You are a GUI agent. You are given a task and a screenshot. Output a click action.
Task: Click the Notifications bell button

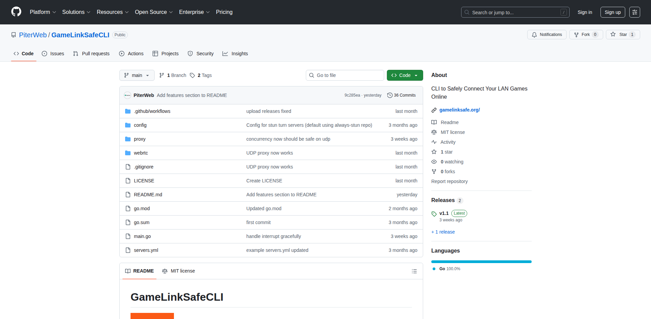click(547, 35)
